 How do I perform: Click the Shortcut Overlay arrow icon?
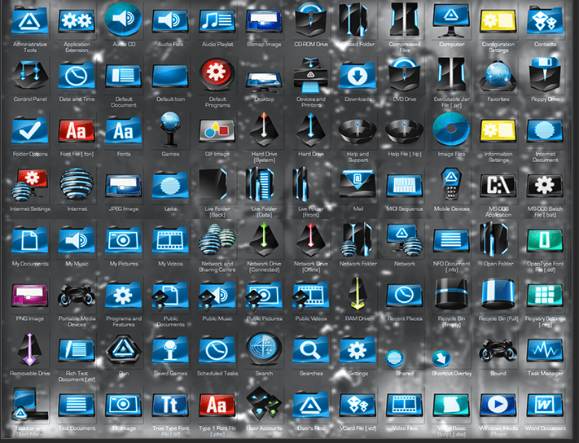coord(441,357)
